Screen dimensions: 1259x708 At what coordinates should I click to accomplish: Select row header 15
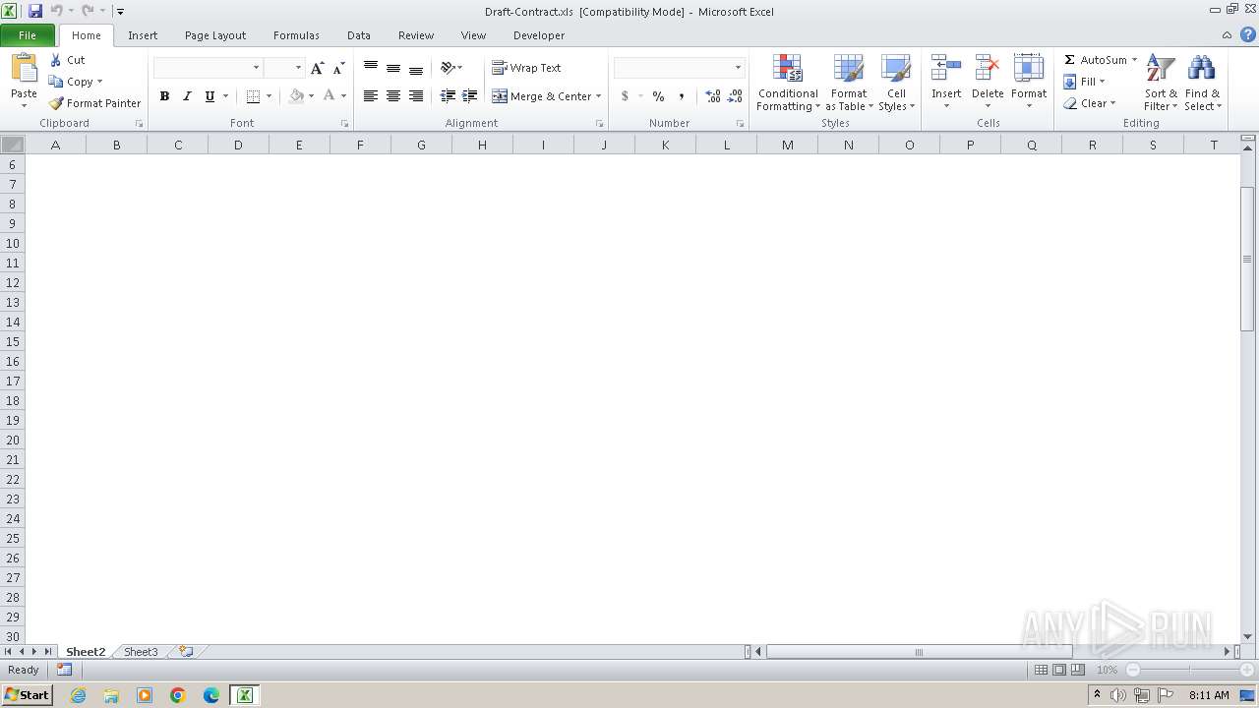coord(13,342)
